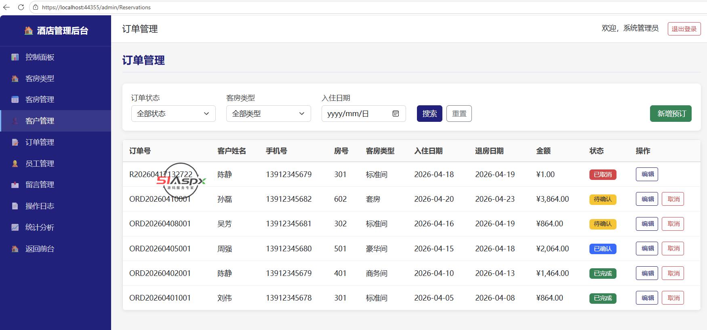Go to 客房管理 in sidebar
This screenshot has height=330, width=707.
point(56,100)
